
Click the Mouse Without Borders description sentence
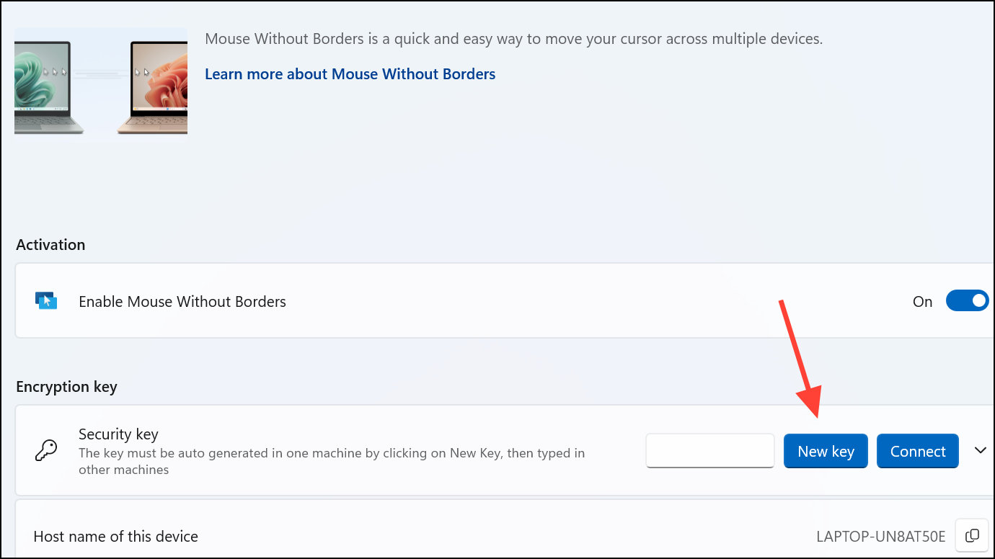coord(514,39)
